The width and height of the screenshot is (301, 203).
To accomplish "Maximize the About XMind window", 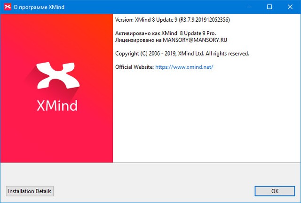I will point(269,7).
